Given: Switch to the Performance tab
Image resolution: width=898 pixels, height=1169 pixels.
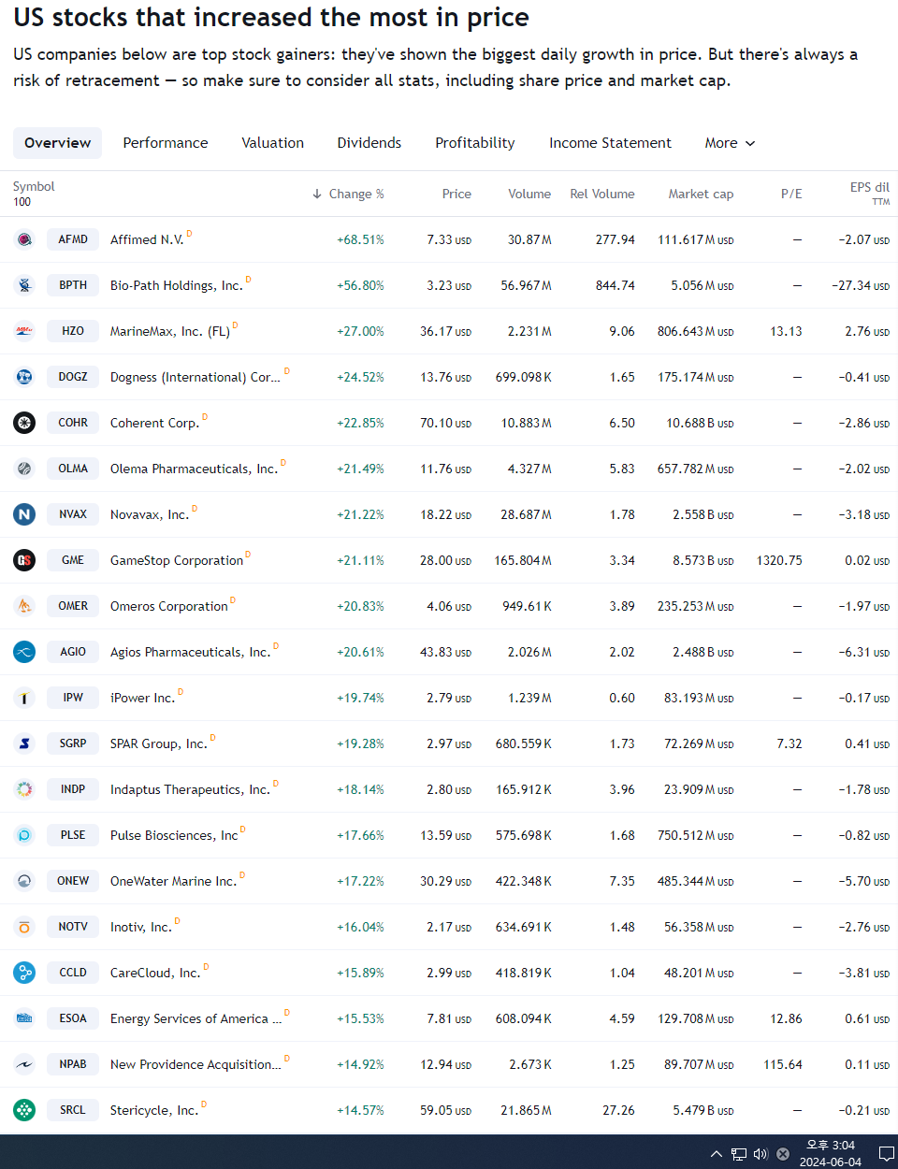Looking at the screenshot, I should pos(166,143).
